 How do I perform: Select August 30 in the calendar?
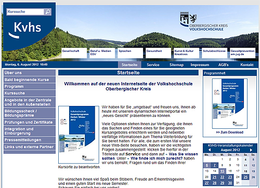[x=230, y=183]
